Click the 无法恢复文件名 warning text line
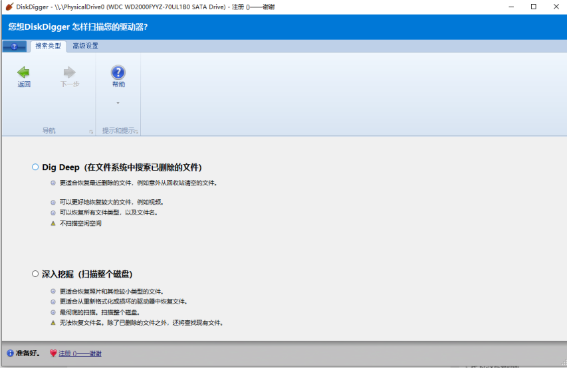This screenshot has height=368, width=567. (141, 323)
